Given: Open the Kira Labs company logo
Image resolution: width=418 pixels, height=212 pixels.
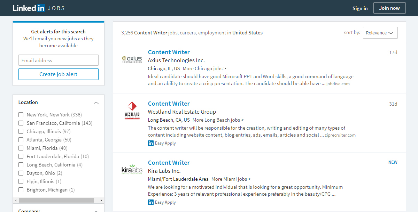Looking at the screenshot, I should 132,170.
